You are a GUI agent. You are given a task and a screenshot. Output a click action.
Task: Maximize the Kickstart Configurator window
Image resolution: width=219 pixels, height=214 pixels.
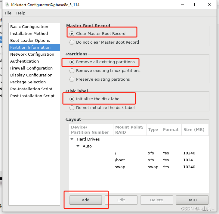pyautogui.click(x=196, y=5)
